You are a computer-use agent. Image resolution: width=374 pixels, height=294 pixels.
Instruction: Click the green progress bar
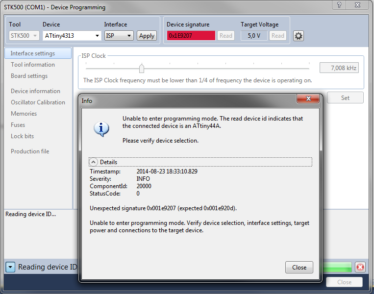[x=337, y=267]
